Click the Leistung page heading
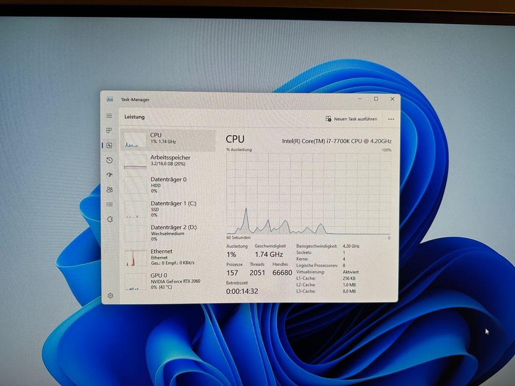This screenshot has height=386, width=515. point(134,117)
